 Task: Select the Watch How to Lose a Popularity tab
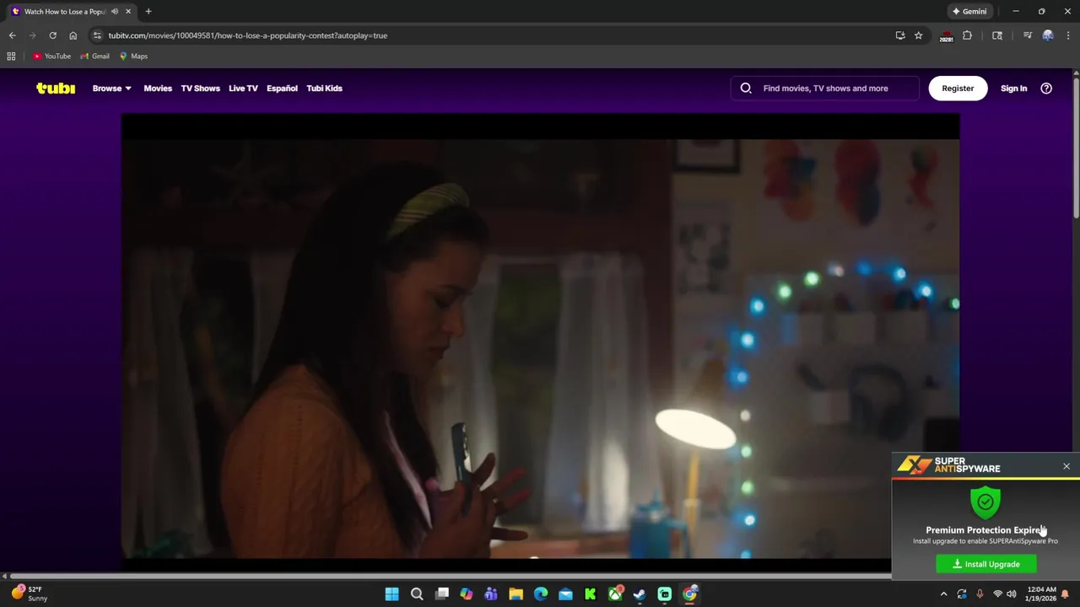[x=71, y=12]
